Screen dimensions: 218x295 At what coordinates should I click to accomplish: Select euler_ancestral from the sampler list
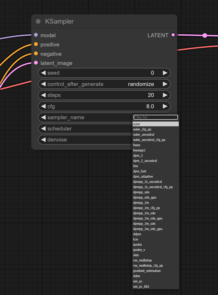coord(144,135)
